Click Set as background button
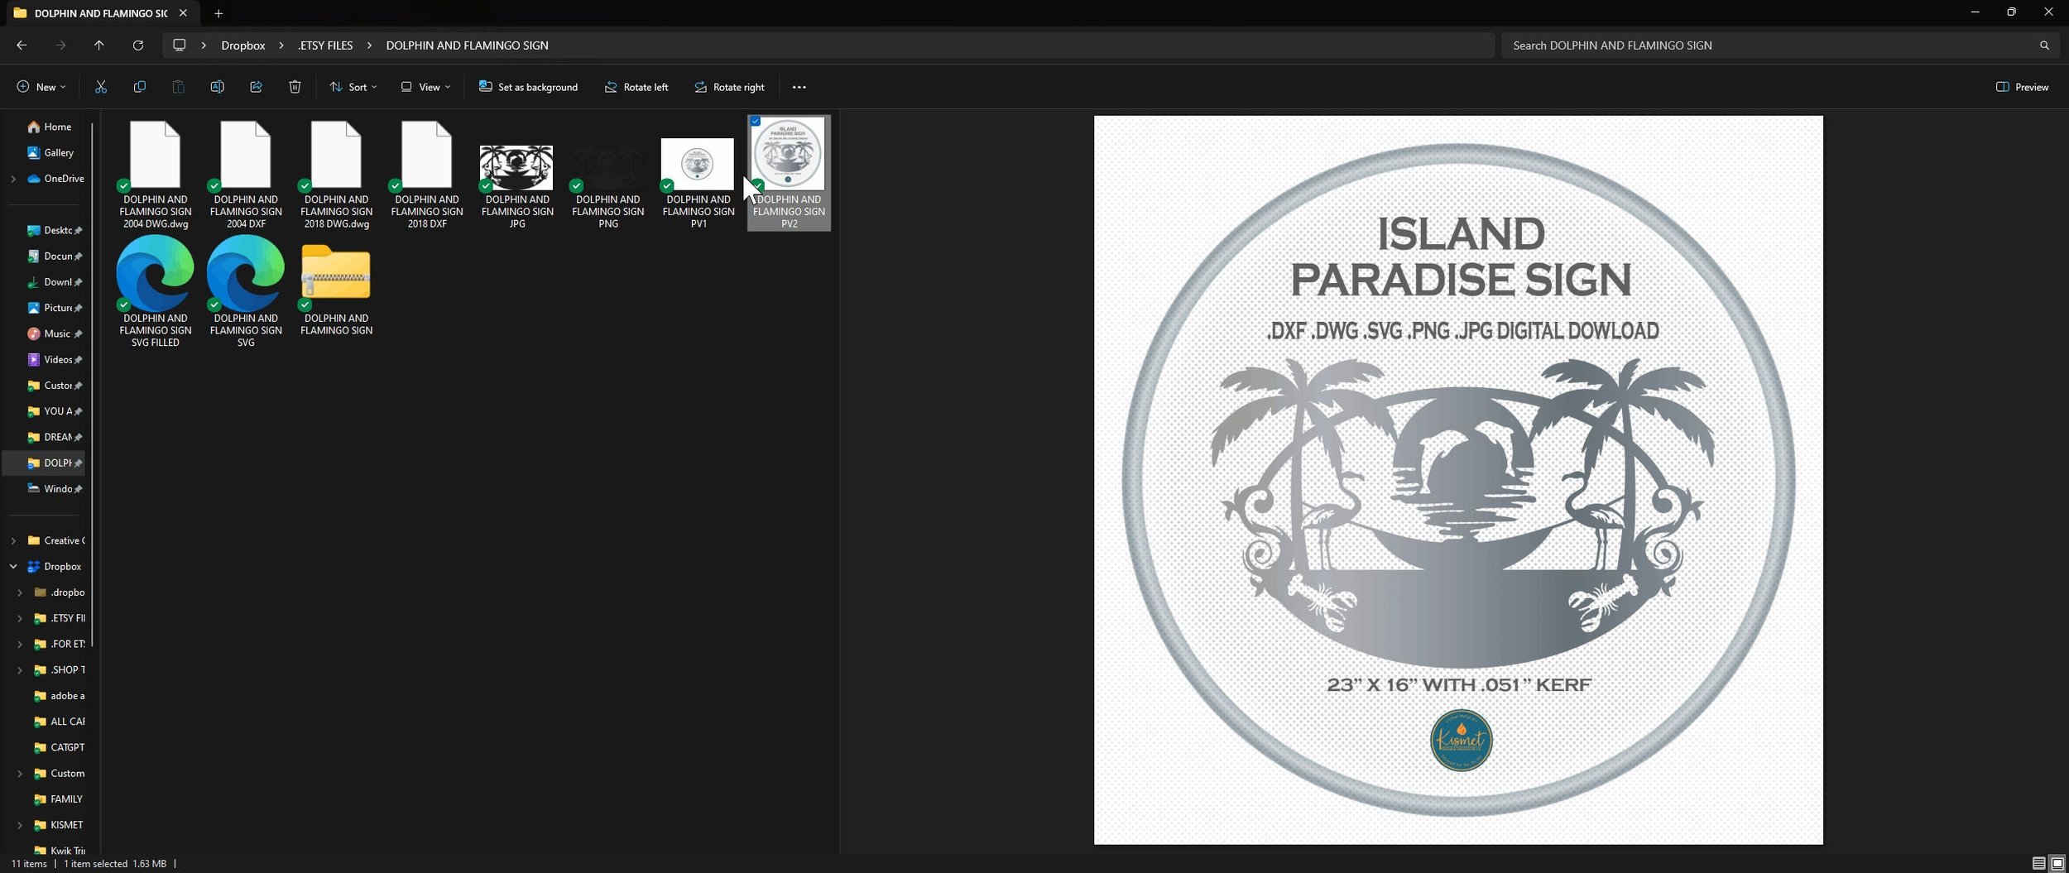Image resolution: width=2069 pixels, height=873 pixels. tap(528, 87)
